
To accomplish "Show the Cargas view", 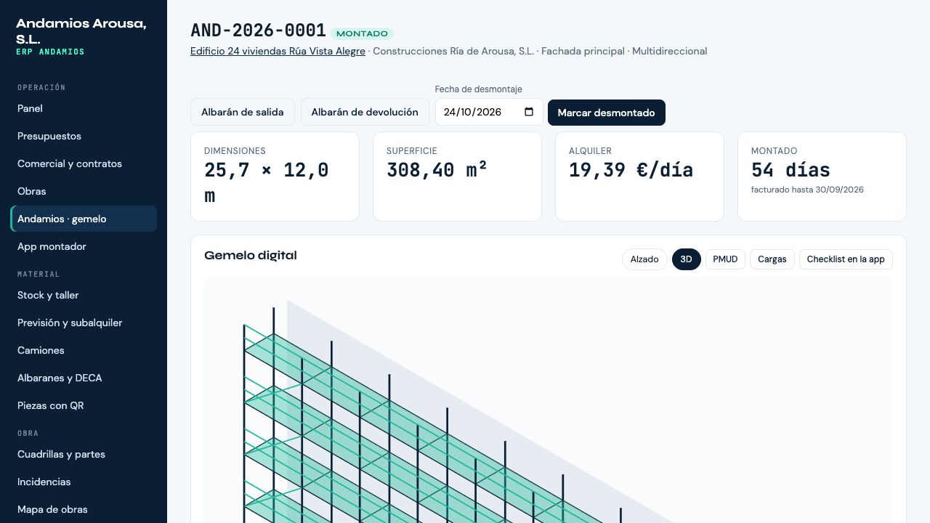I will [x=772, y=259].
